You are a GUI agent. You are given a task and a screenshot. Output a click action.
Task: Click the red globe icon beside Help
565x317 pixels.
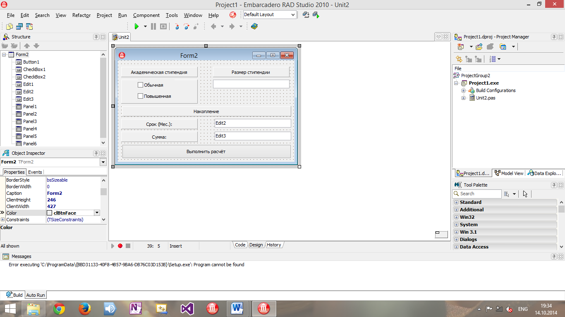233,15
